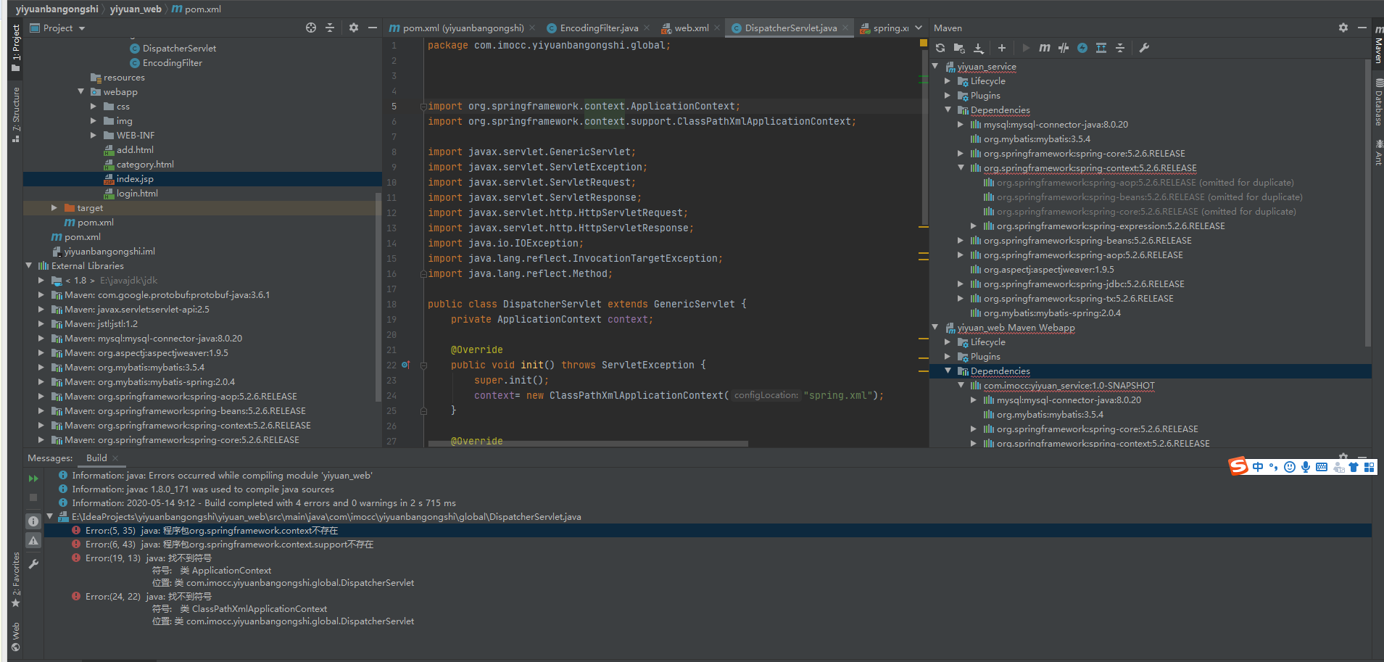Open the Database side tool window
This screenshot has width=1384, height=662.
pyautogui.click(x=1377, y=105)
